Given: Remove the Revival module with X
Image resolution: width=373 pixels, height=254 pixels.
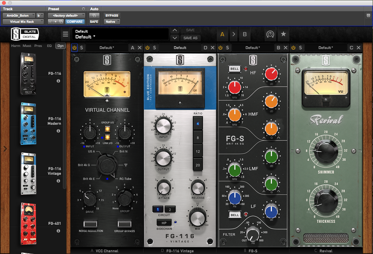Looking at the screenshot, I should point(358,48).
